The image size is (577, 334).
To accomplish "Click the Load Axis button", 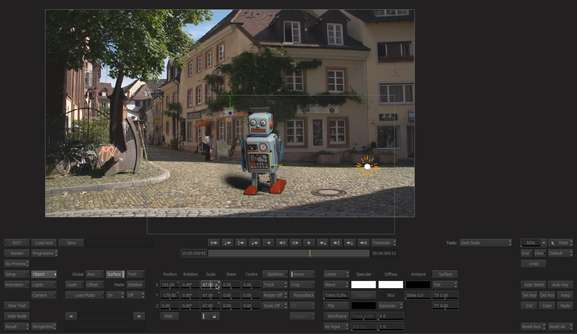I will 44,243.
